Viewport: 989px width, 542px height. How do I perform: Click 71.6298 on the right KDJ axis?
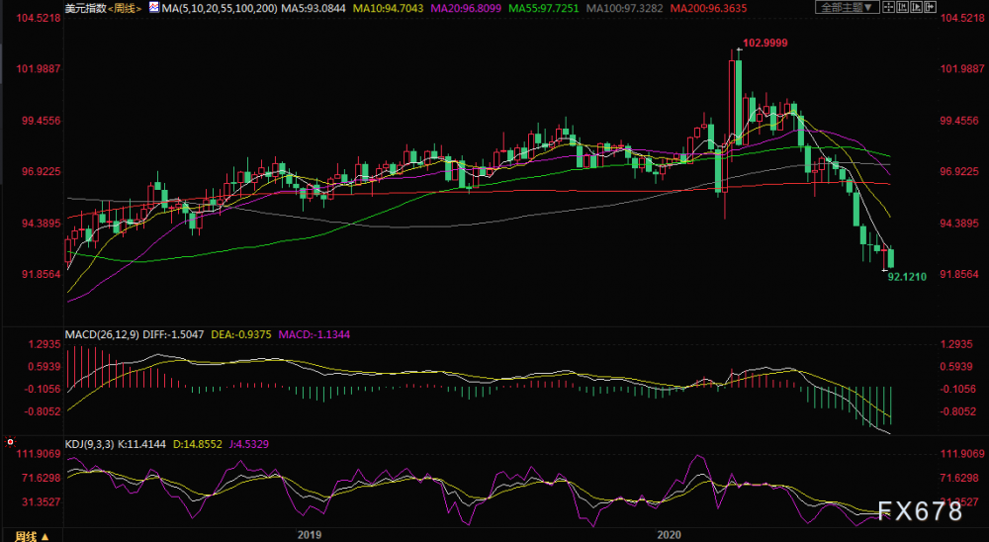tap(958, 478)
